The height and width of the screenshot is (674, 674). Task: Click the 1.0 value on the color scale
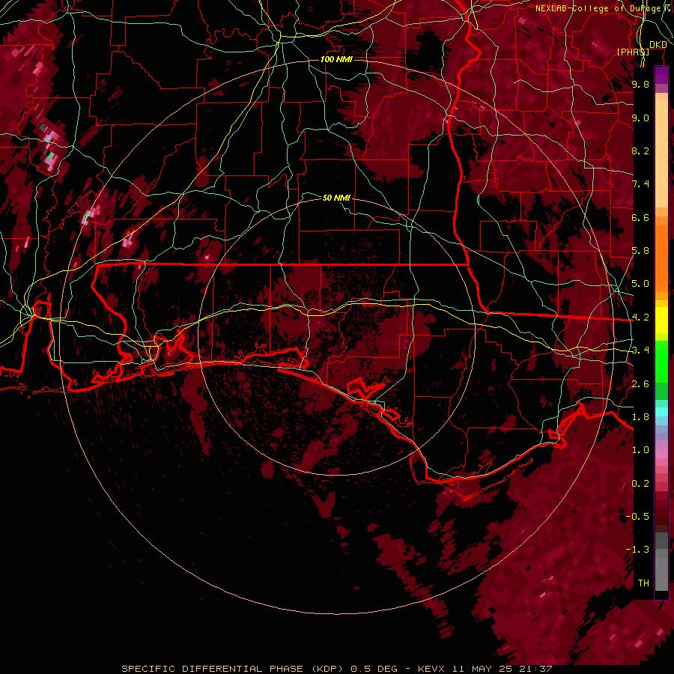tap(640, 450)
